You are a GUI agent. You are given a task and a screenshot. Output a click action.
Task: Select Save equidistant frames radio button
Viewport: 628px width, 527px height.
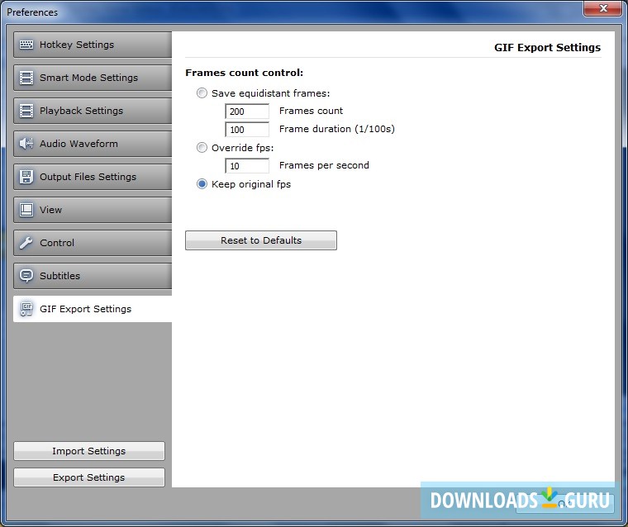coord(202,93)
